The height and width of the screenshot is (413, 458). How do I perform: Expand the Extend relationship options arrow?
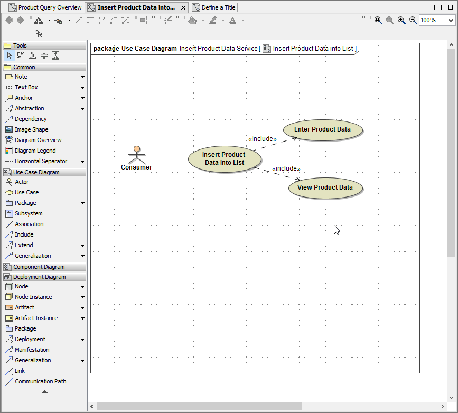(82, 246)
